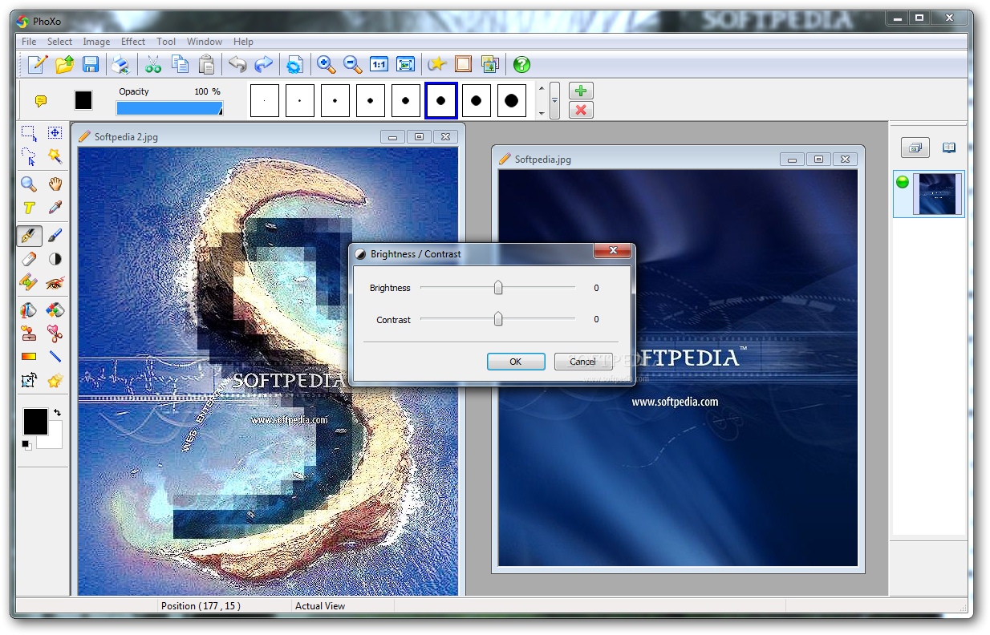This screenshot has height=635, width=990.
Task: Select the Eraser tool
Action: coord(29,259)
